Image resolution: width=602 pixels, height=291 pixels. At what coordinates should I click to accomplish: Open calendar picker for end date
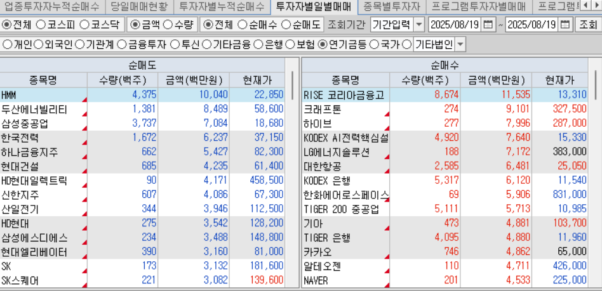click(x=565, y=25)
